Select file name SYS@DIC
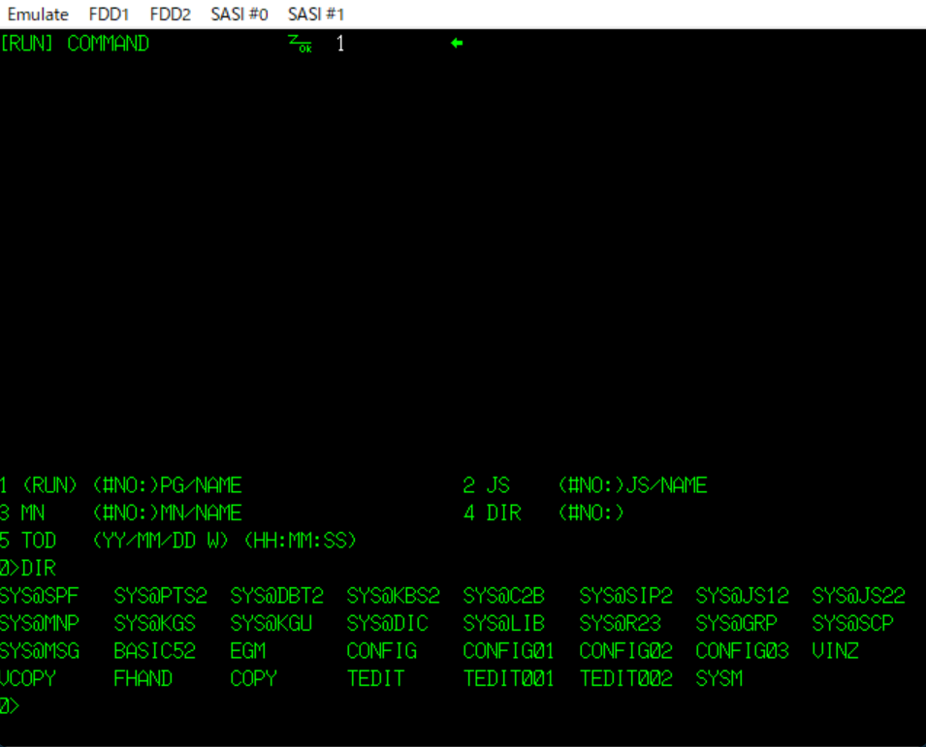The width and height of the screenshot is (926, 747). click(388, 624)
